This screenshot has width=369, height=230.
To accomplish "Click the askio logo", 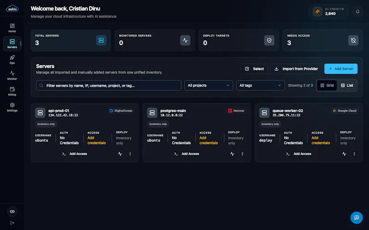I will pyautogui.click(x=12, y=8).
